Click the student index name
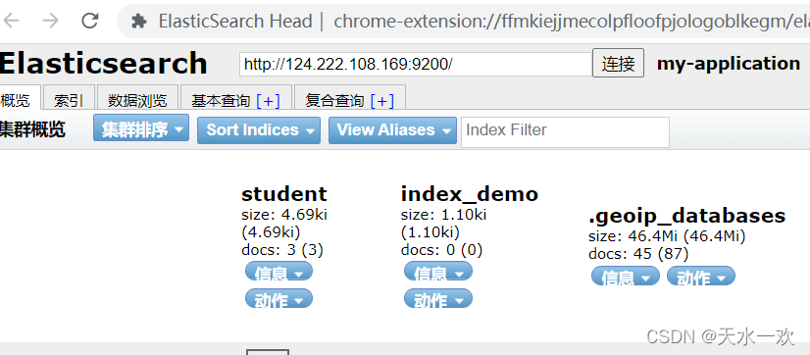This screenshot has width=810, height=355. (284, 194)
